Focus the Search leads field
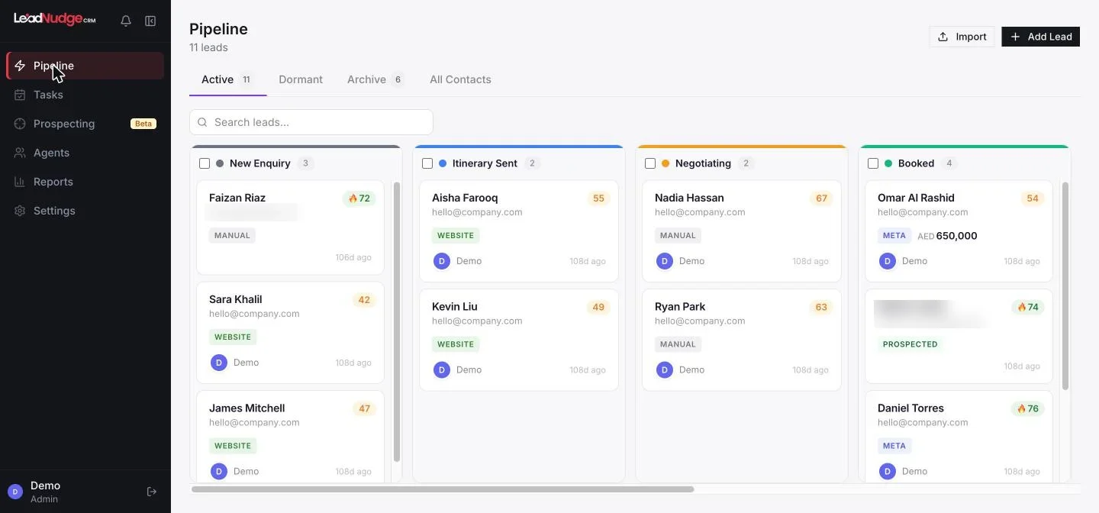The height and width of the screenshot is (513, 1099). click(x=311, y=122)
